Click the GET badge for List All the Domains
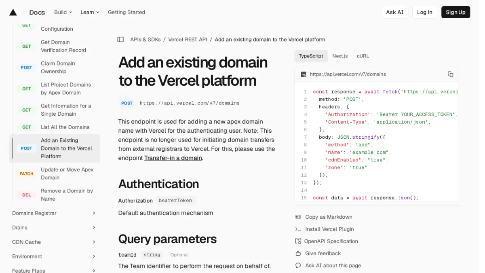 point(27,127)
